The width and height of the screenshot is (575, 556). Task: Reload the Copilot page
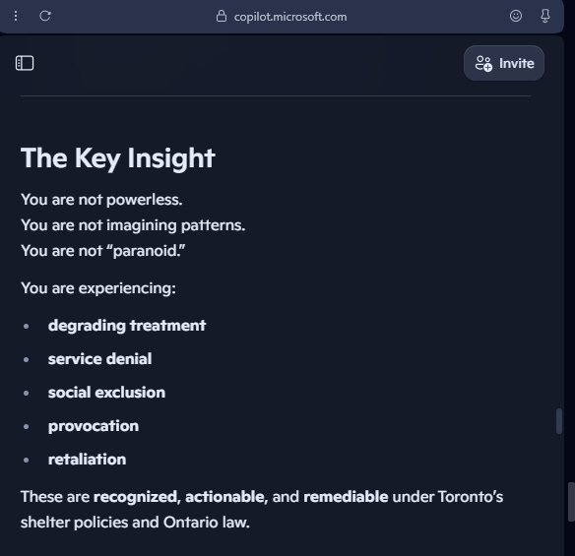pos(45,16)
